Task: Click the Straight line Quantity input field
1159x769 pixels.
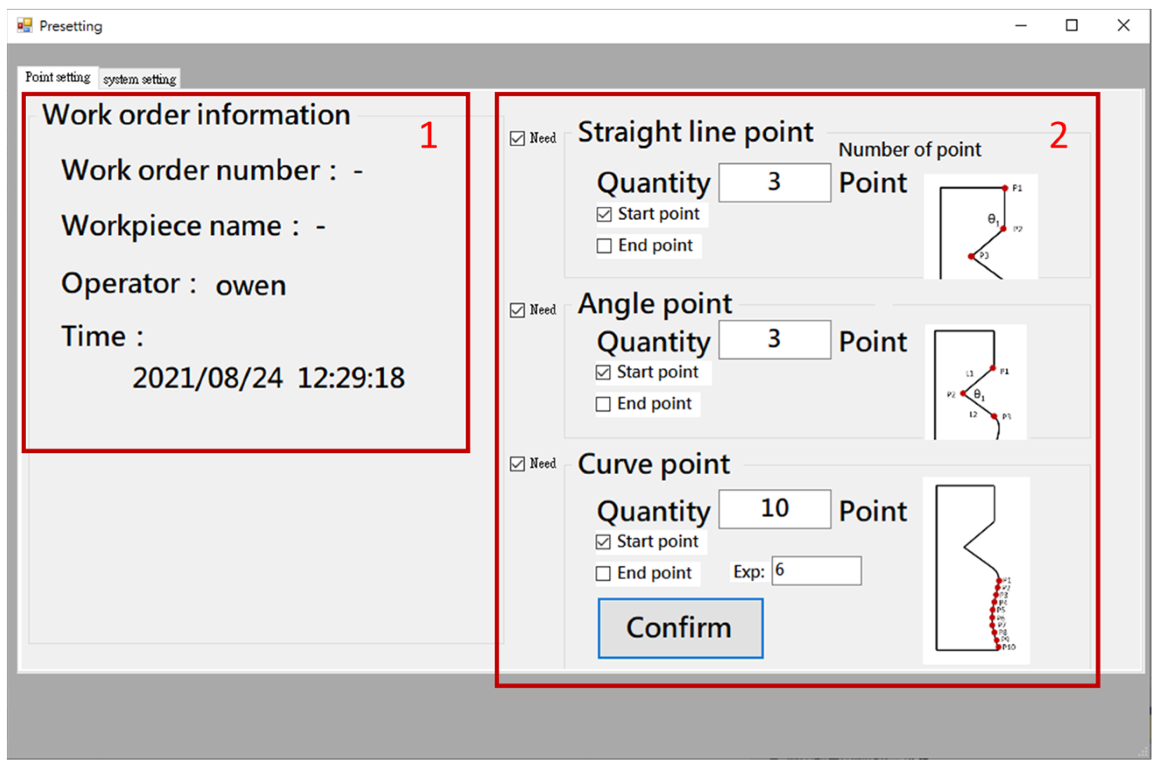Action: 774,183
